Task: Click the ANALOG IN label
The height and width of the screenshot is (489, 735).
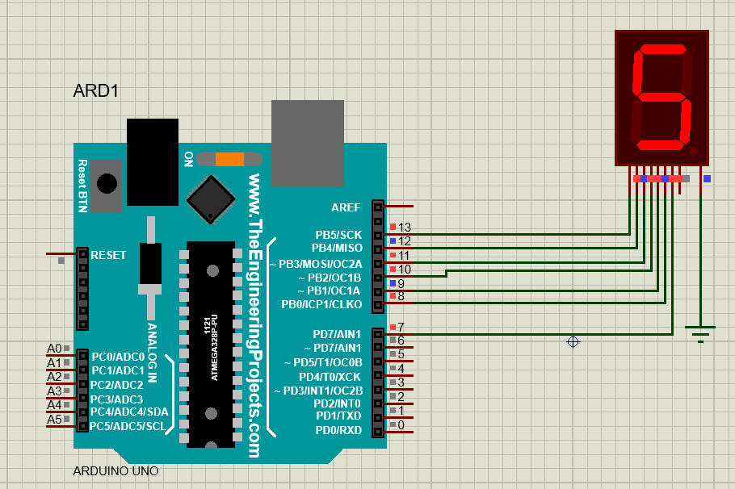Action: [153, 353]
